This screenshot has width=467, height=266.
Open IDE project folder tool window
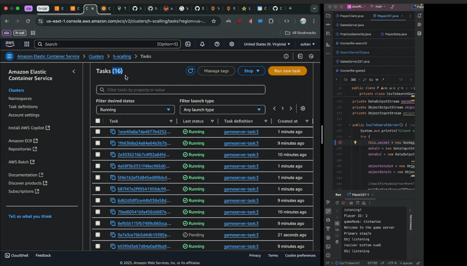pos(328,16)
